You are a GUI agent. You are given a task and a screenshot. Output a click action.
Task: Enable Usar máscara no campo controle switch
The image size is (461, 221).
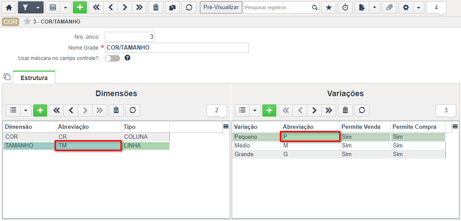tap(113, 58)
